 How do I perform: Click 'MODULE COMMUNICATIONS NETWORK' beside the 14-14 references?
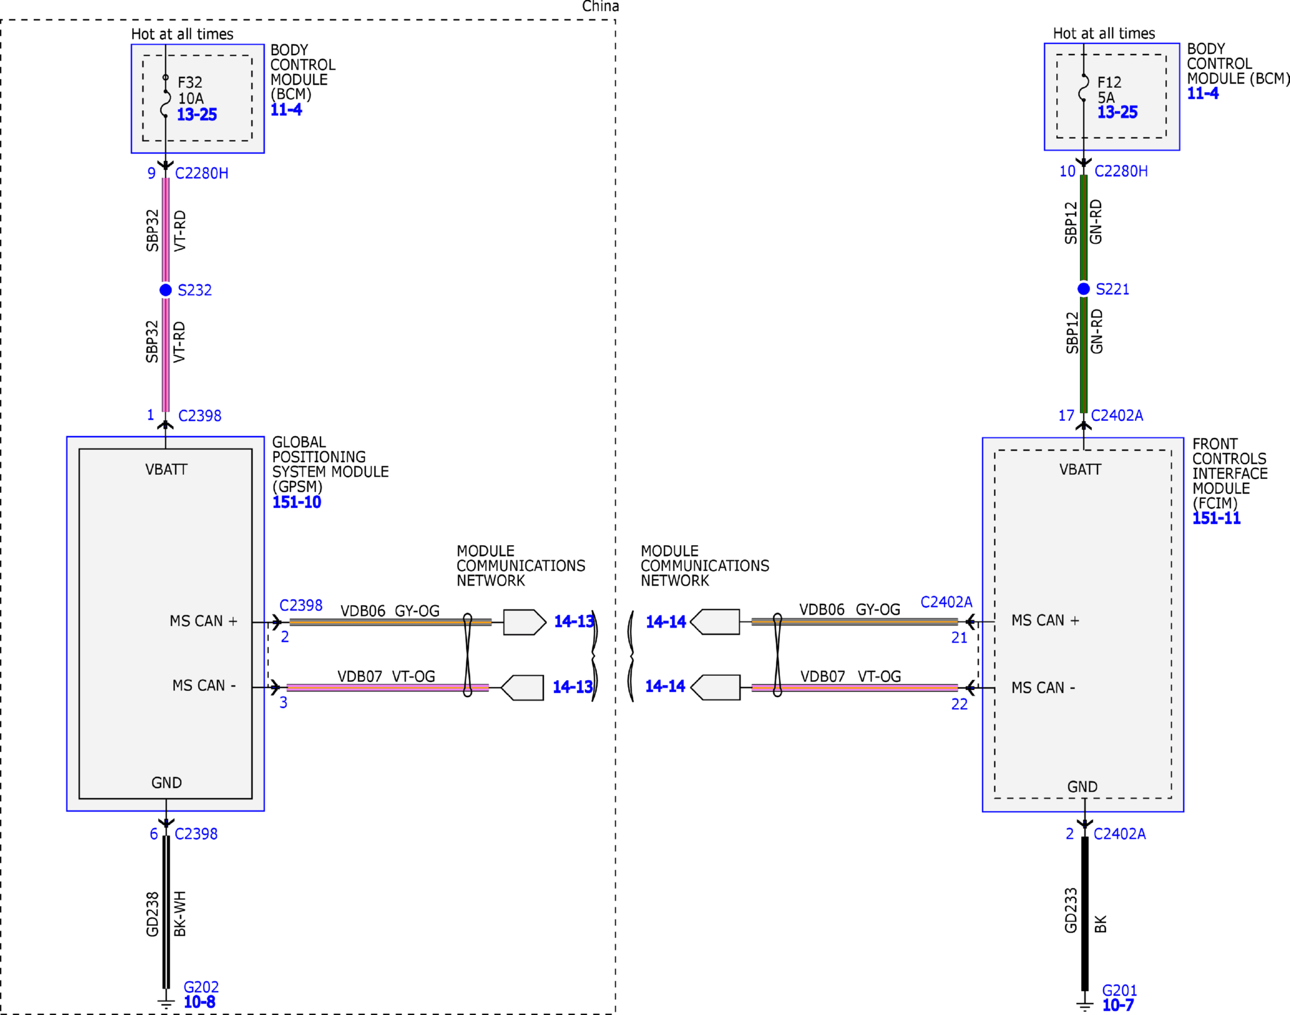point(705,566)
